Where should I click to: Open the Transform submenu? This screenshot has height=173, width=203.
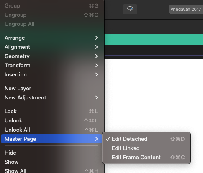click(x=51, y=66)
